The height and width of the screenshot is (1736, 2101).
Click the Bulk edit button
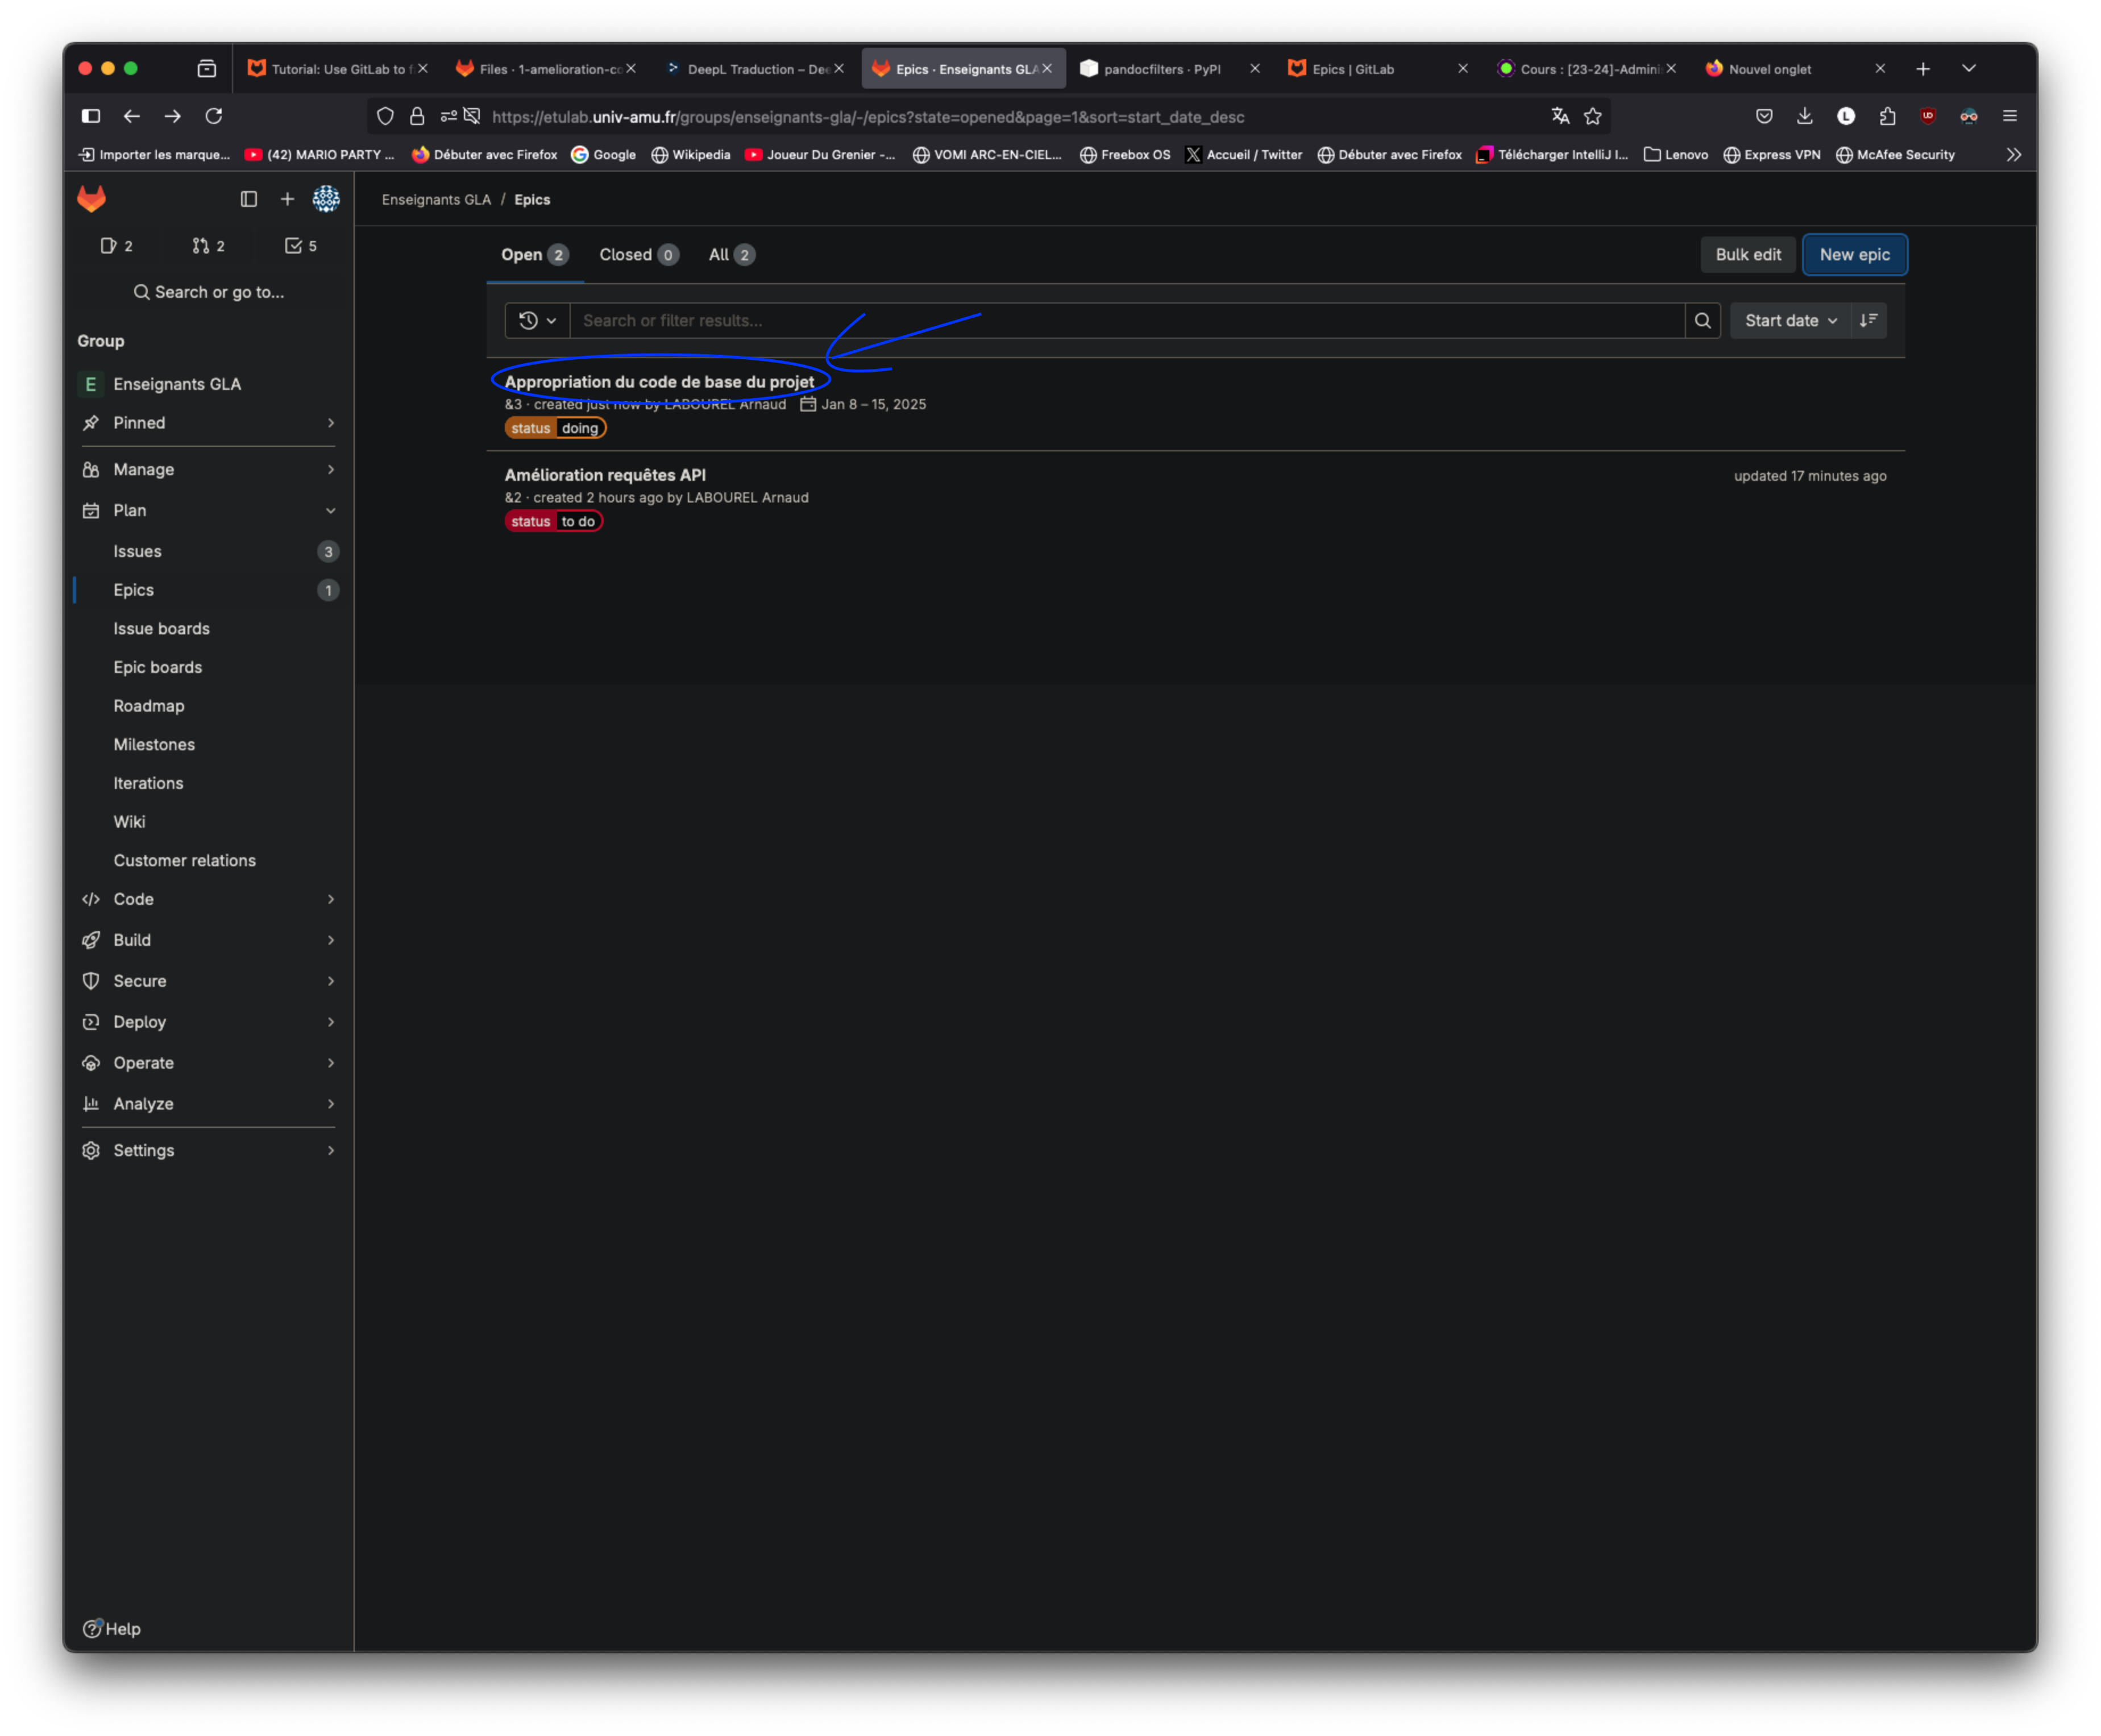click(1748, 255)
